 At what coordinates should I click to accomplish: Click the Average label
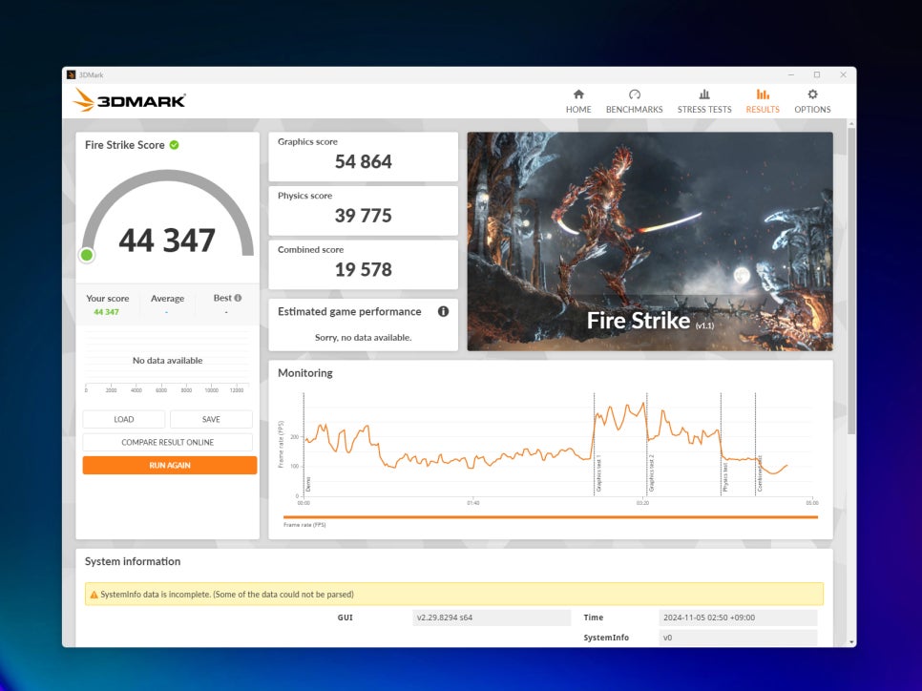[168, 299]
